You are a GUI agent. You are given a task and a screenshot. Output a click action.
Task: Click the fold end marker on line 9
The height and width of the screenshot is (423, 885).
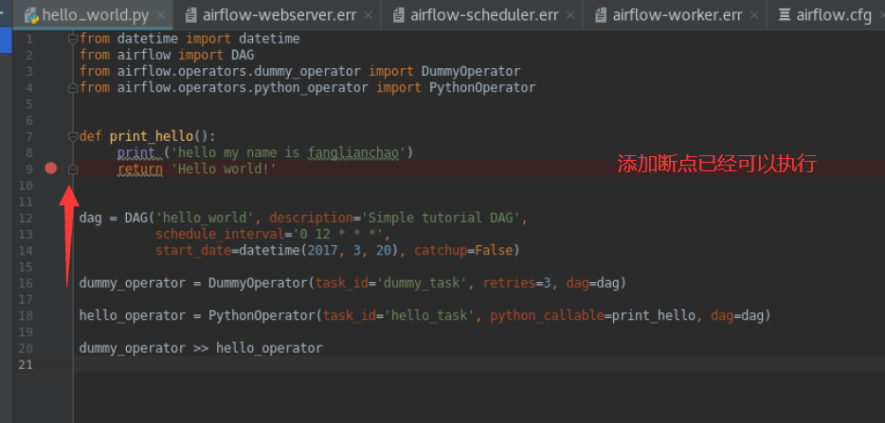coord(73,168)
